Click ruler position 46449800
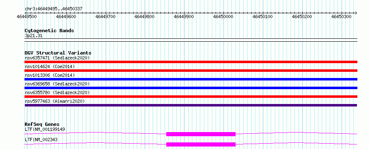 (145, 17)
